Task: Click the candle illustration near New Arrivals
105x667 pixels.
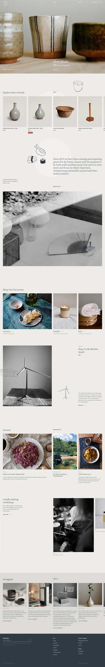Action: coord(78,87)
